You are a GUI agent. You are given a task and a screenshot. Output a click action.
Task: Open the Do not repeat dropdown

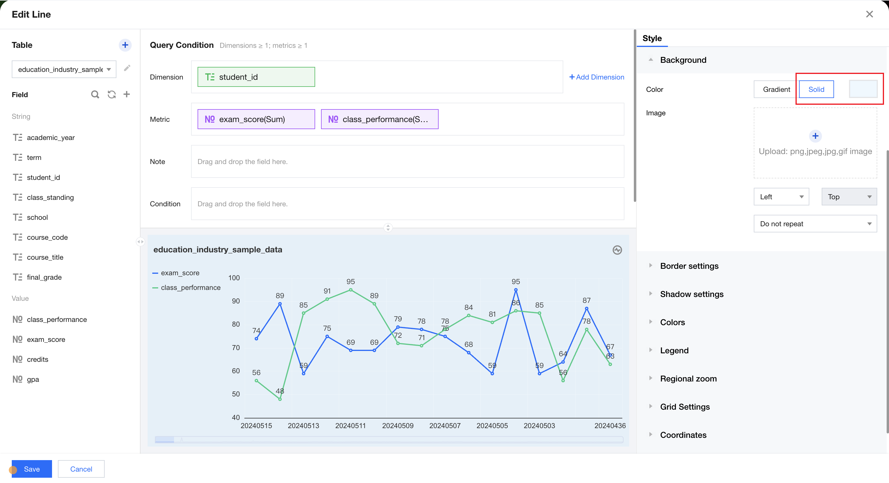[x=815, y=224]
